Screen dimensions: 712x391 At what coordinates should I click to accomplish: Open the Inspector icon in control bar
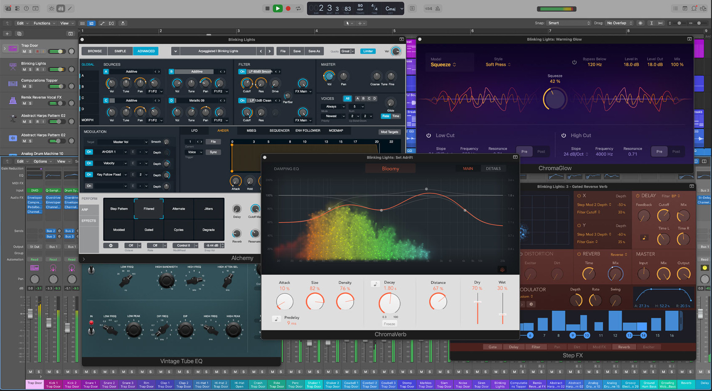[x=17, y=8]
